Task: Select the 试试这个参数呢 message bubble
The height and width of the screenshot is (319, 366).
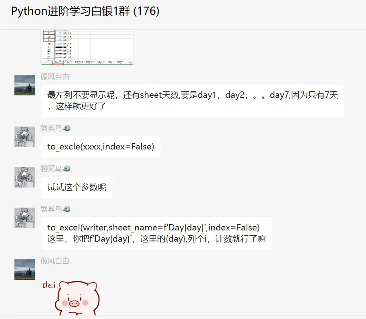Action: 77,188
